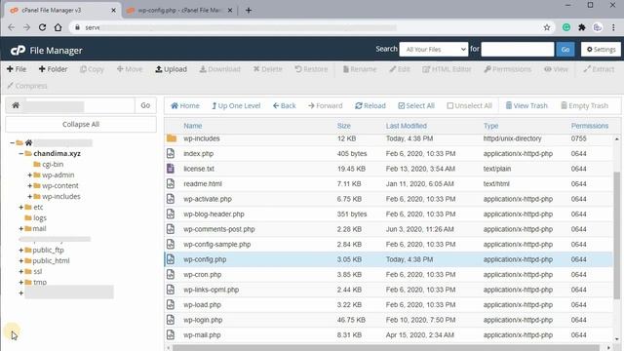The width and height of the screenshot is (624, 351).
Task: Click the vertical scrollbar of file list
Action: pos(616,235)
